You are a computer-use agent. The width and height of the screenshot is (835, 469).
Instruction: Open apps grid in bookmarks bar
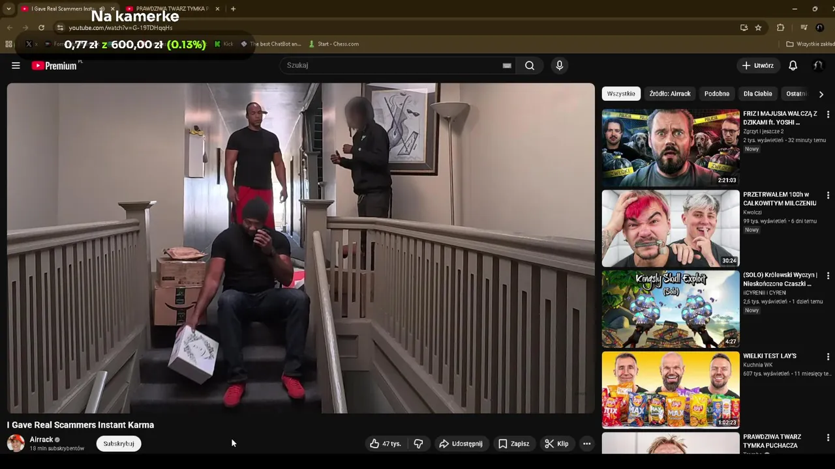8,44
